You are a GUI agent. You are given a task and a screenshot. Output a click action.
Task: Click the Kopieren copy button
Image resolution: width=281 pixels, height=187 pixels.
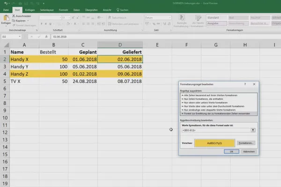pyautogui.click(x=19, y=21)
